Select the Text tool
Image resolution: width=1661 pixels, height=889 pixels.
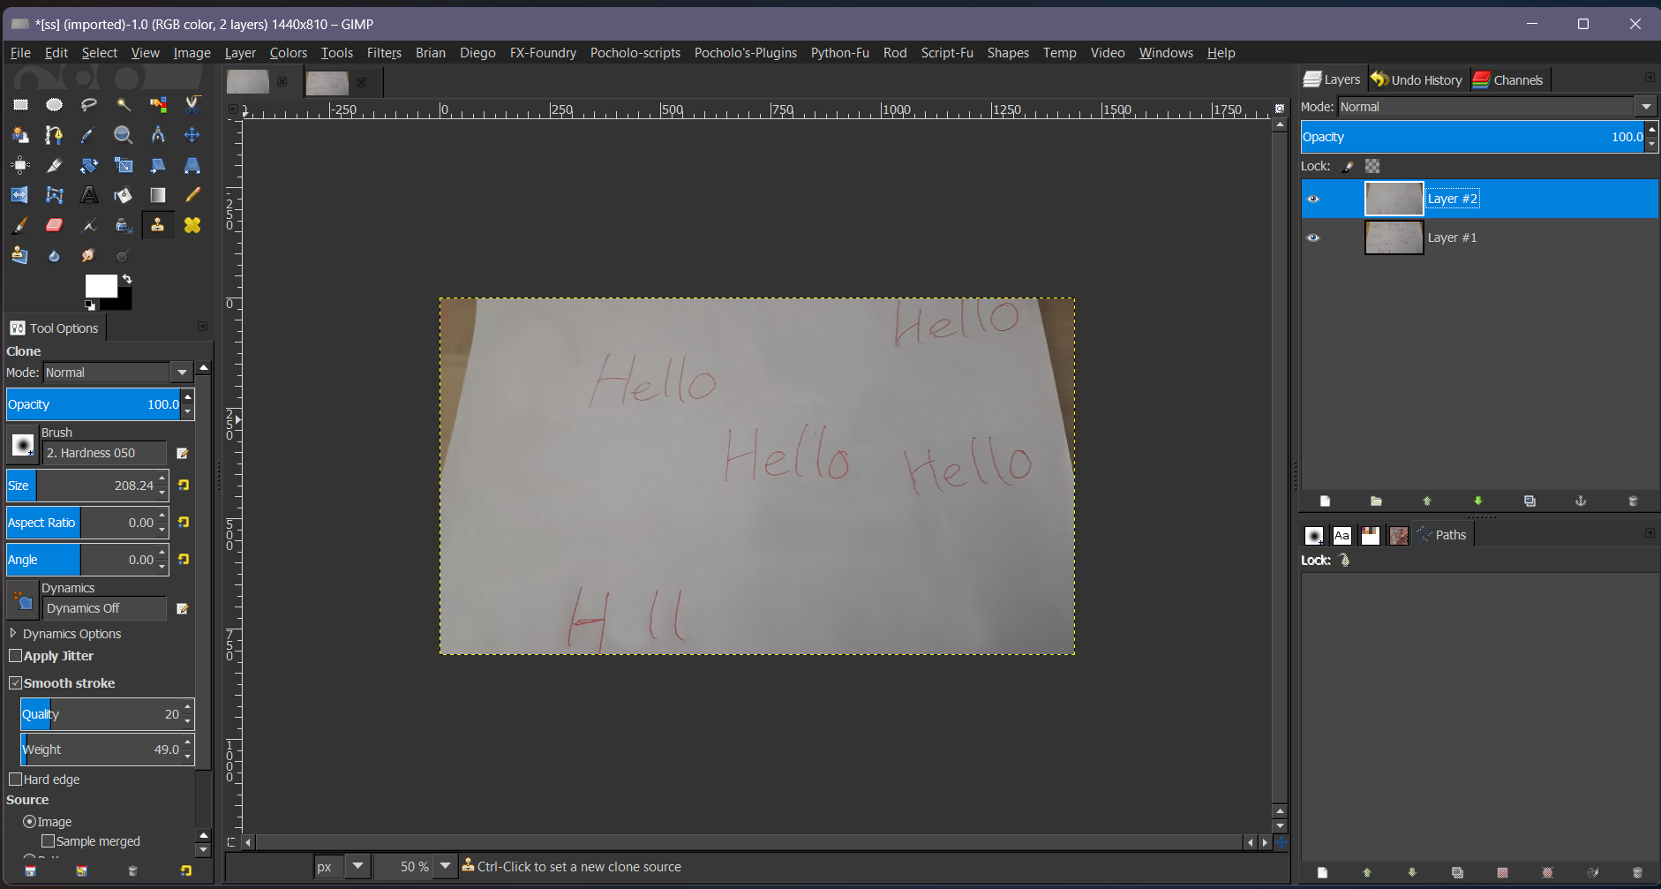point(89,195)
